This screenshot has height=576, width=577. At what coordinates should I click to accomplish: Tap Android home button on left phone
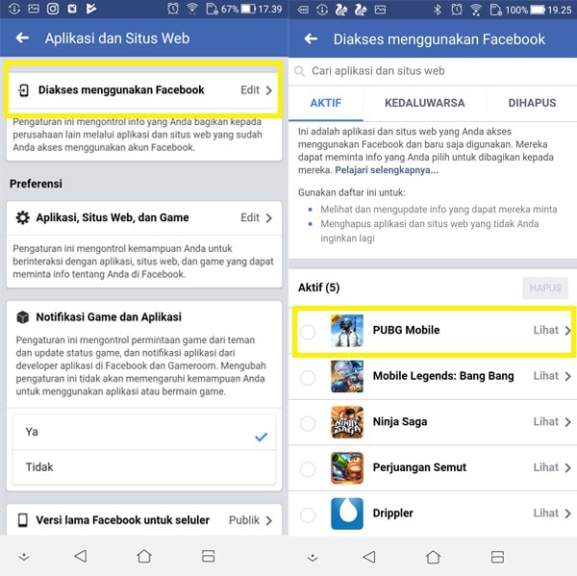(144, 556)
